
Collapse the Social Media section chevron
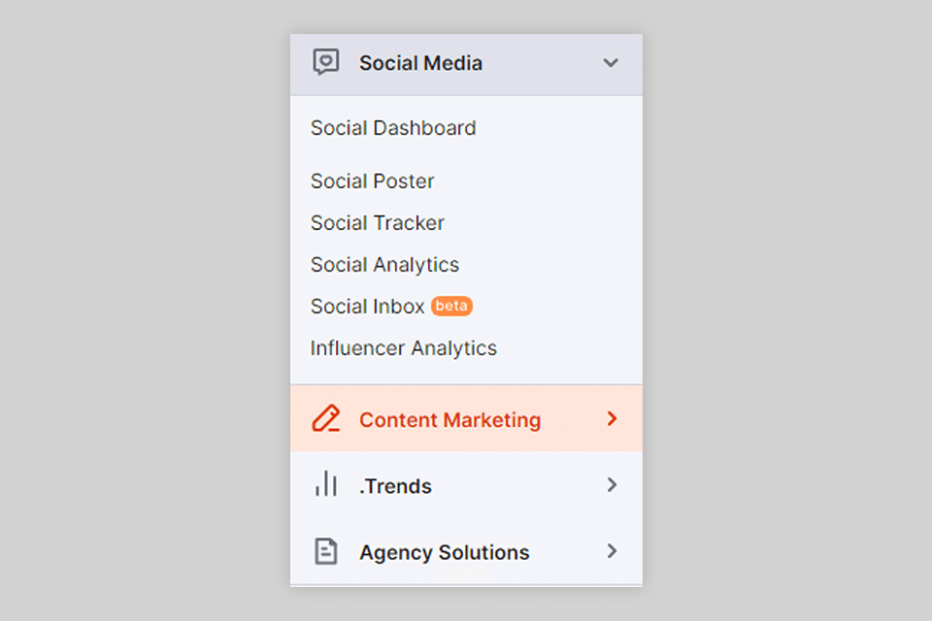[x=611, y=63]
